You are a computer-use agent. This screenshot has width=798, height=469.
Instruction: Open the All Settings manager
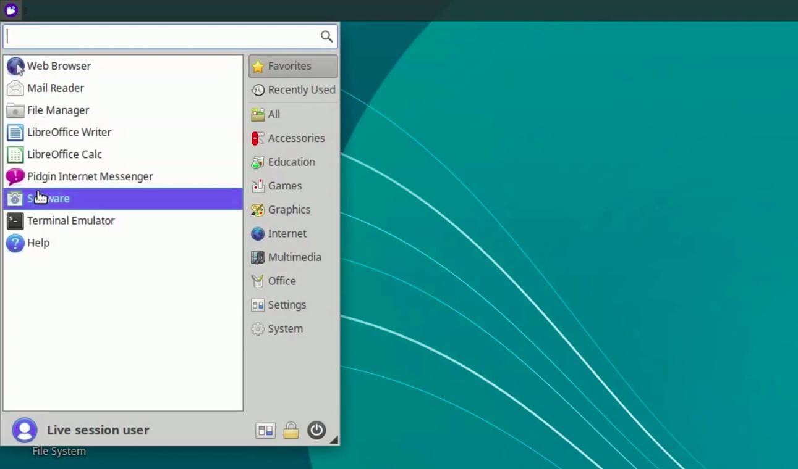(x=265, y=430)
